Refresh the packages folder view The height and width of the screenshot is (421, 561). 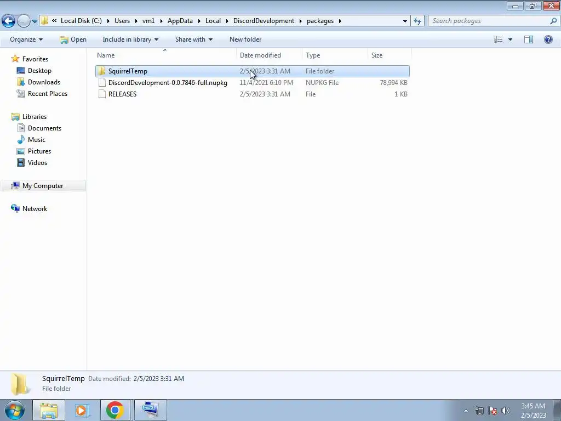(x=417, y=21)
